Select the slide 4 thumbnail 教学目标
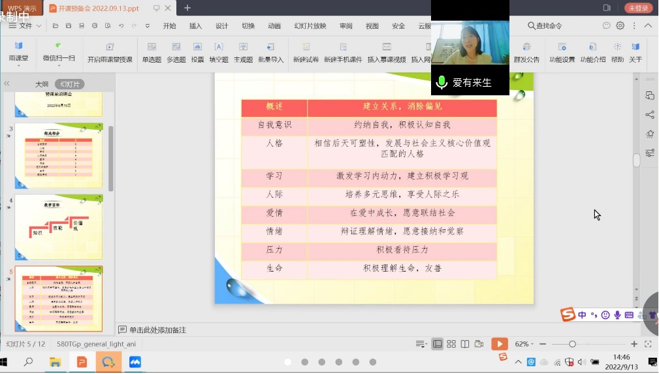Screen dimensions: 659x374 (x=59, y=218)
